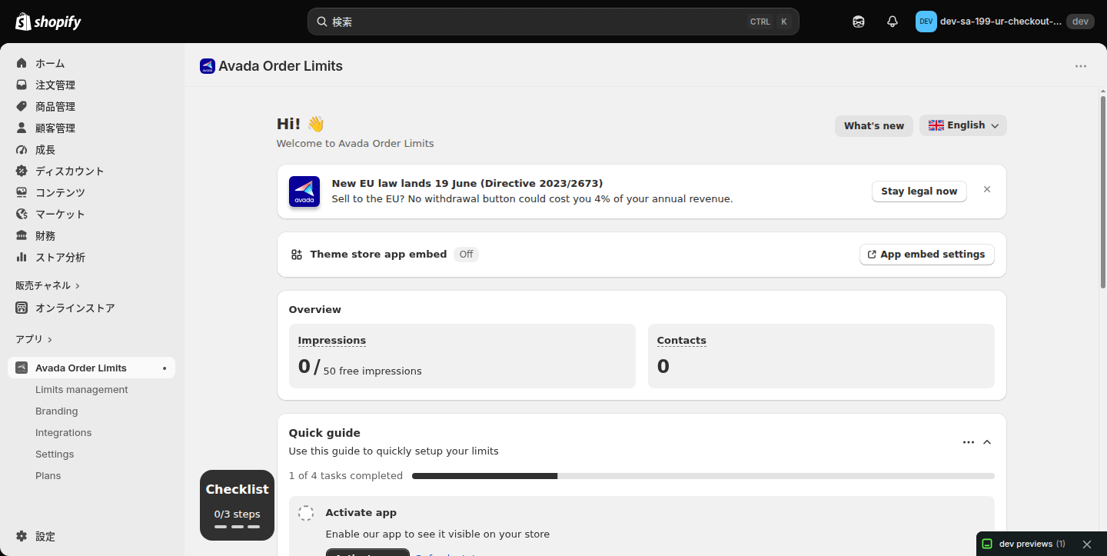This screenshot has width=1107, height=556.
Task: Click the Stay legal now button
Action: [x=919, y=191]
